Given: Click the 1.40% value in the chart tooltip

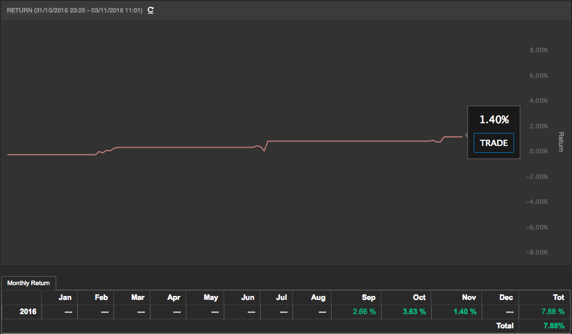Looking at the screenshot, I should click(x=494, y=119).
